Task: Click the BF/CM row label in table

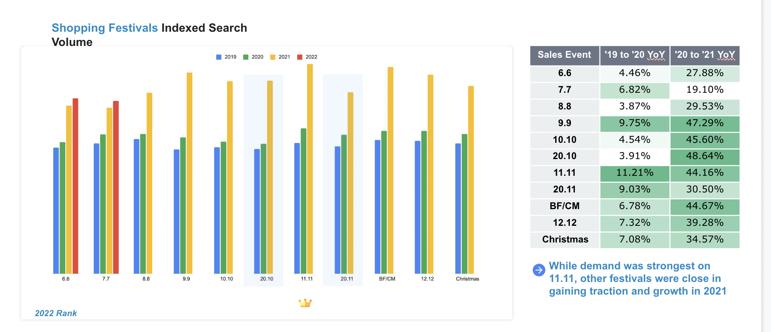Action: [565, 206]
